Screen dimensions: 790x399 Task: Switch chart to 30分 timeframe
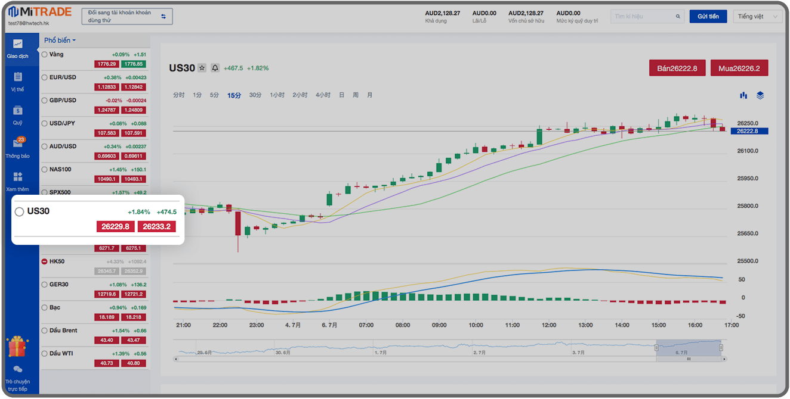pyautogui.click(x=255, y=95)
